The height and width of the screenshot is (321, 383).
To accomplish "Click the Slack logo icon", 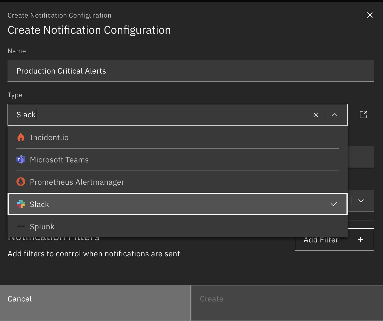I will pos(21,204).
